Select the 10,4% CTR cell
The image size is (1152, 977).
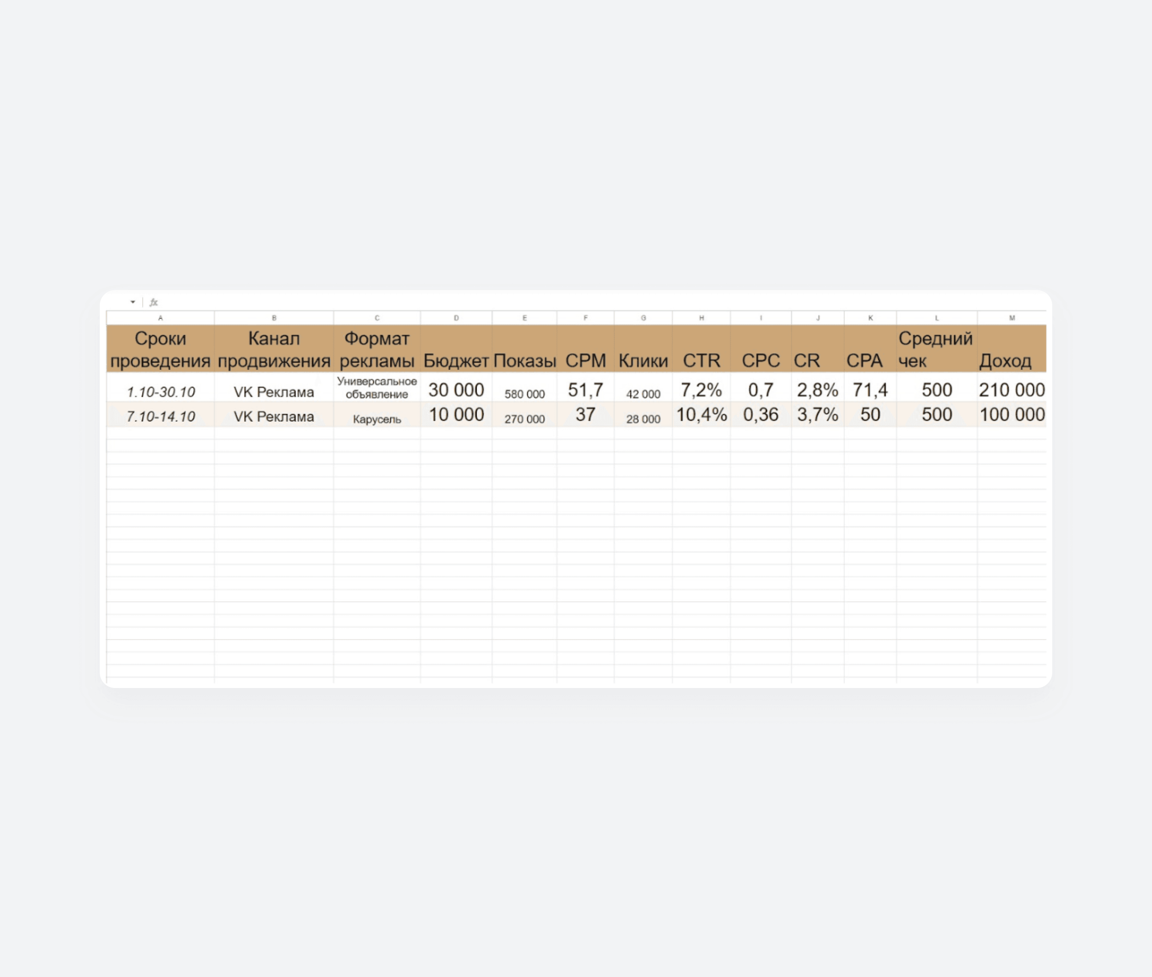702,415
